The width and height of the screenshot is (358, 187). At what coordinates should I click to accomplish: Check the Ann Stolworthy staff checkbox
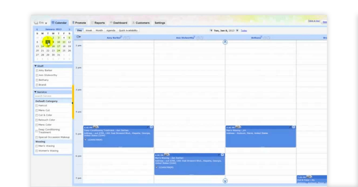(37, 75)
